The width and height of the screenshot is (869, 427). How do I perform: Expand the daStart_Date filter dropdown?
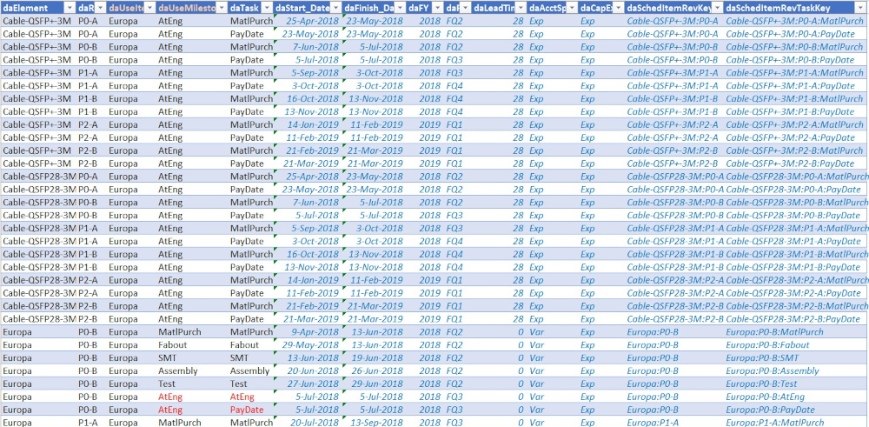pos(336,8)
